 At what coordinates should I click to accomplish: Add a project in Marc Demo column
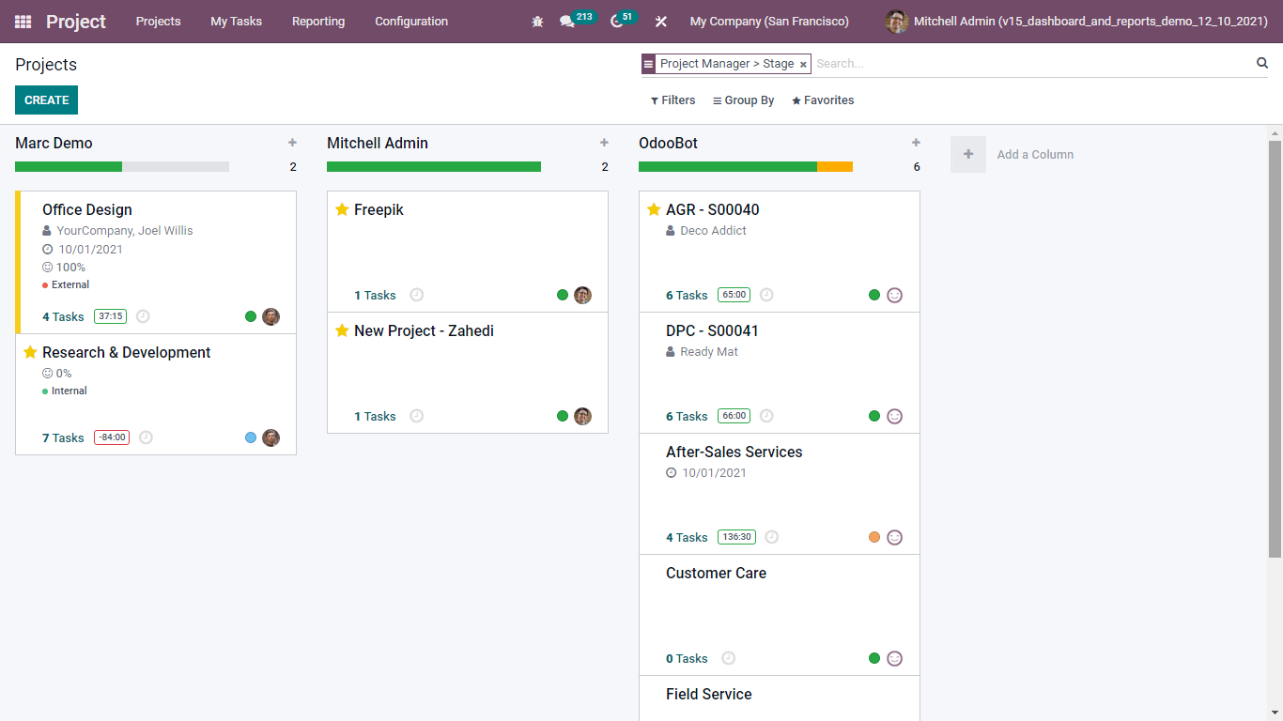point(292,143)
